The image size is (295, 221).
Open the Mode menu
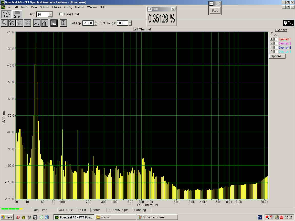pos(25,7)
